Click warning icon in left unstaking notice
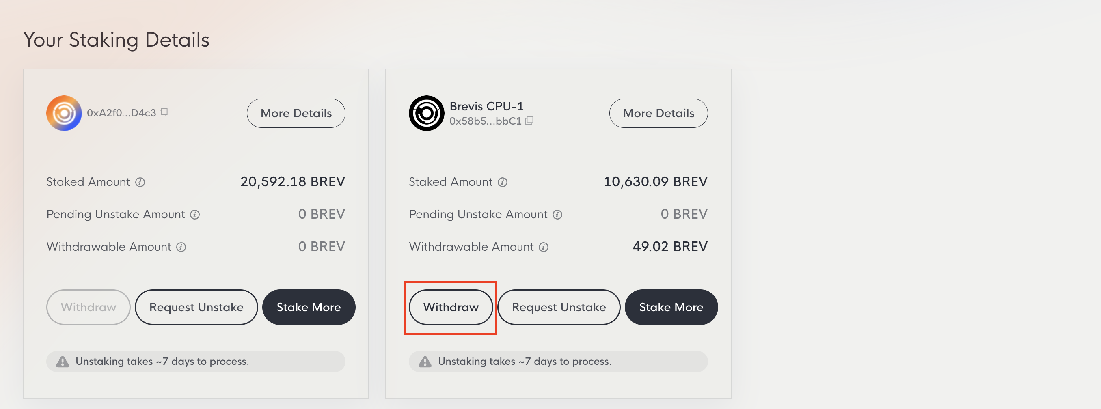This screenshot has width=1101, height=409. [x=63, y=362]
